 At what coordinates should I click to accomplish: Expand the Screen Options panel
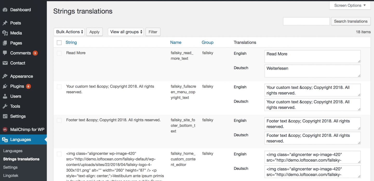[x=350, y=5]
